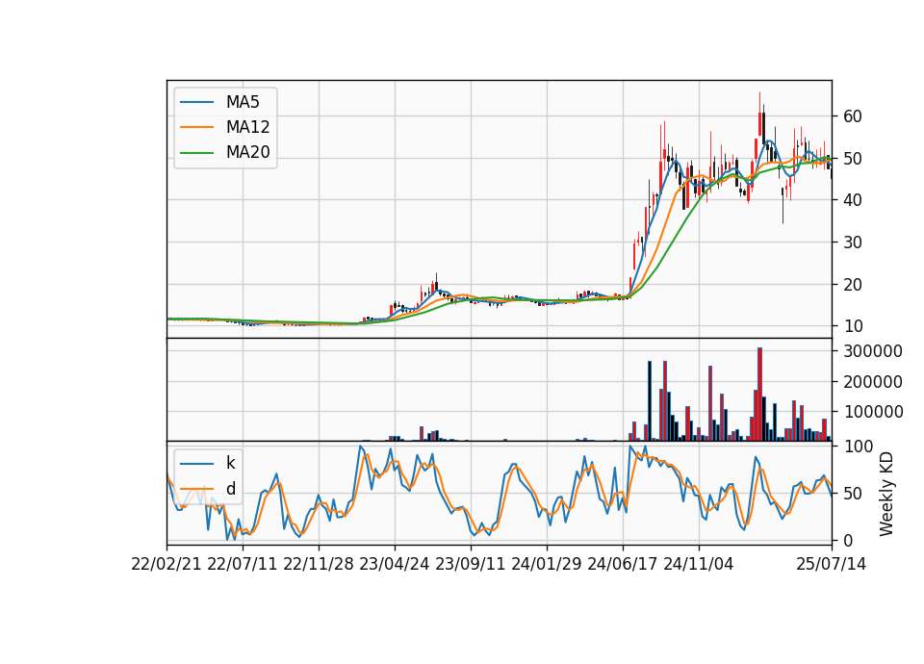Click the 24/11/04 date tick label
This screenshot has width=924, height=664.
(699, 564)
